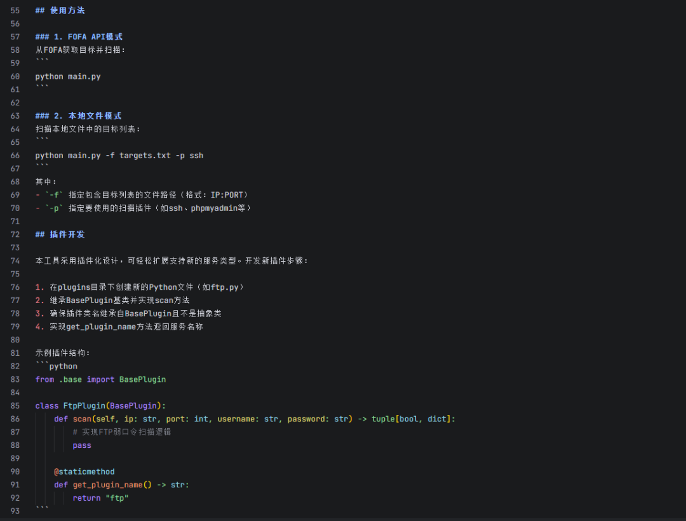The width and height of the screenshot is (686, 521).
Task: Click step 2 '继承BasePlugin基类并实现scan方法'
Action: click(112, 301)
